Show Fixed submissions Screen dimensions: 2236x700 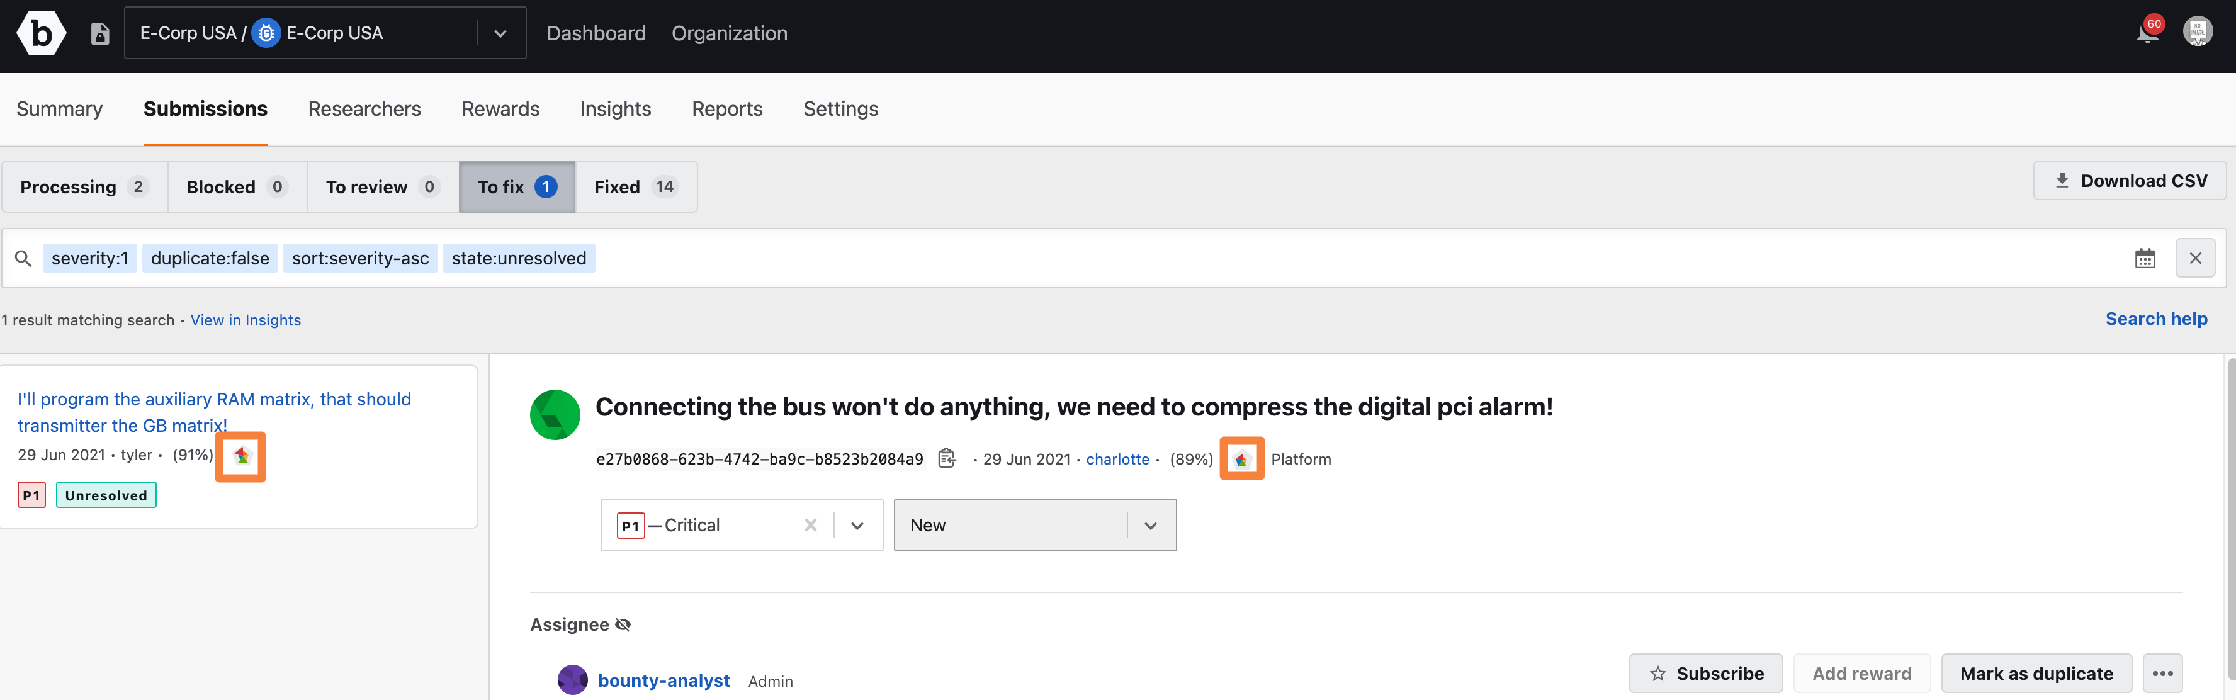(636, 187)
